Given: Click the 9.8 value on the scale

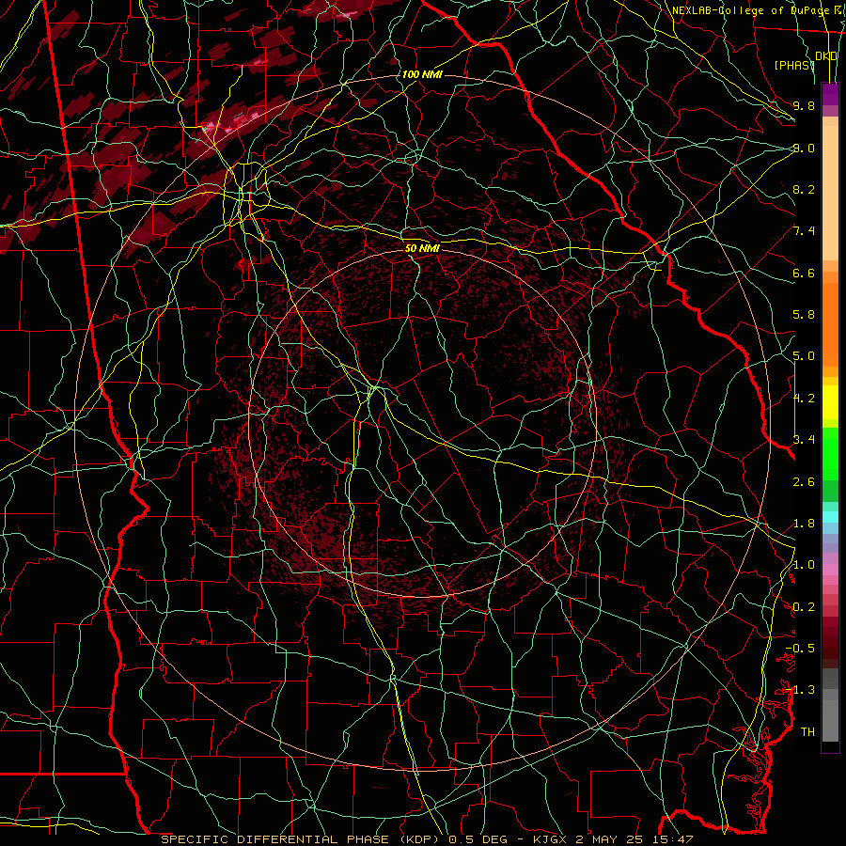Looking at the screenshot, I should click(804, 105).
